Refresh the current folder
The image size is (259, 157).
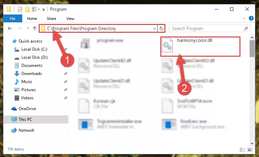click(x=161, y=28)
